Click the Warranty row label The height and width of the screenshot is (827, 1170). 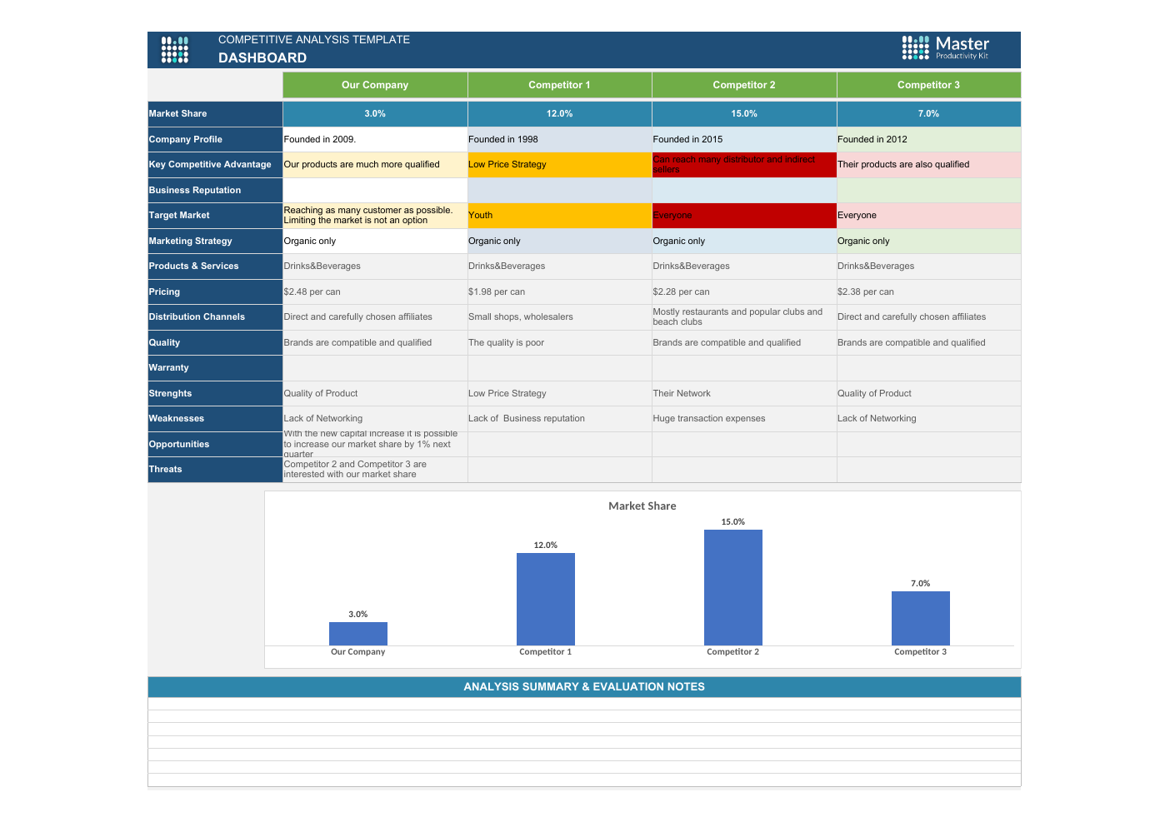(215, 368)
